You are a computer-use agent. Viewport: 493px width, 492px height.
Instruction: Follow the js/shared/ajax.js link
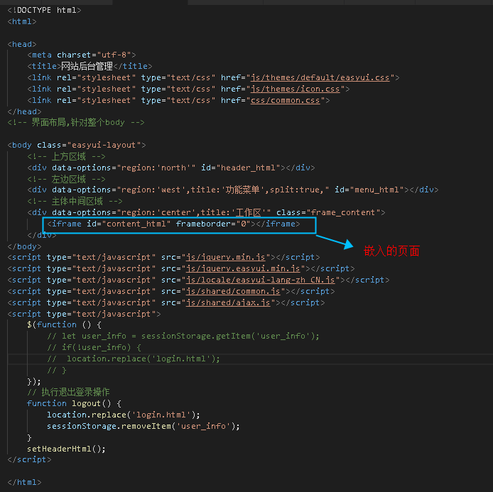[x=228, y=302]
